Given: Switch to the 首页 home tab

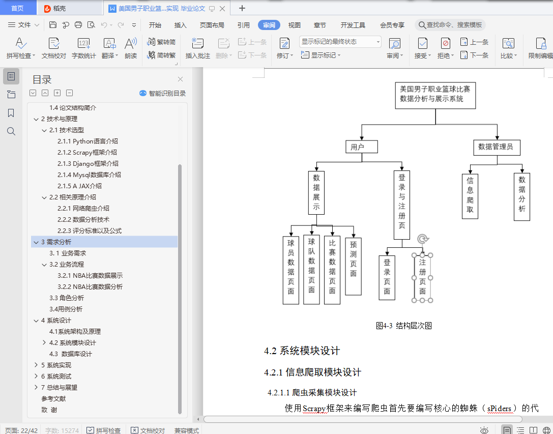Looking at the screenshot, I should pos(18,8).
